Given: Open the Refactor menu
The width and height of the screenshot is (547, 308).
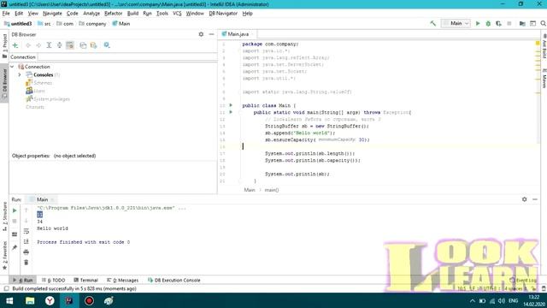Looking at the screenshot, I should [x=114, y=14].
